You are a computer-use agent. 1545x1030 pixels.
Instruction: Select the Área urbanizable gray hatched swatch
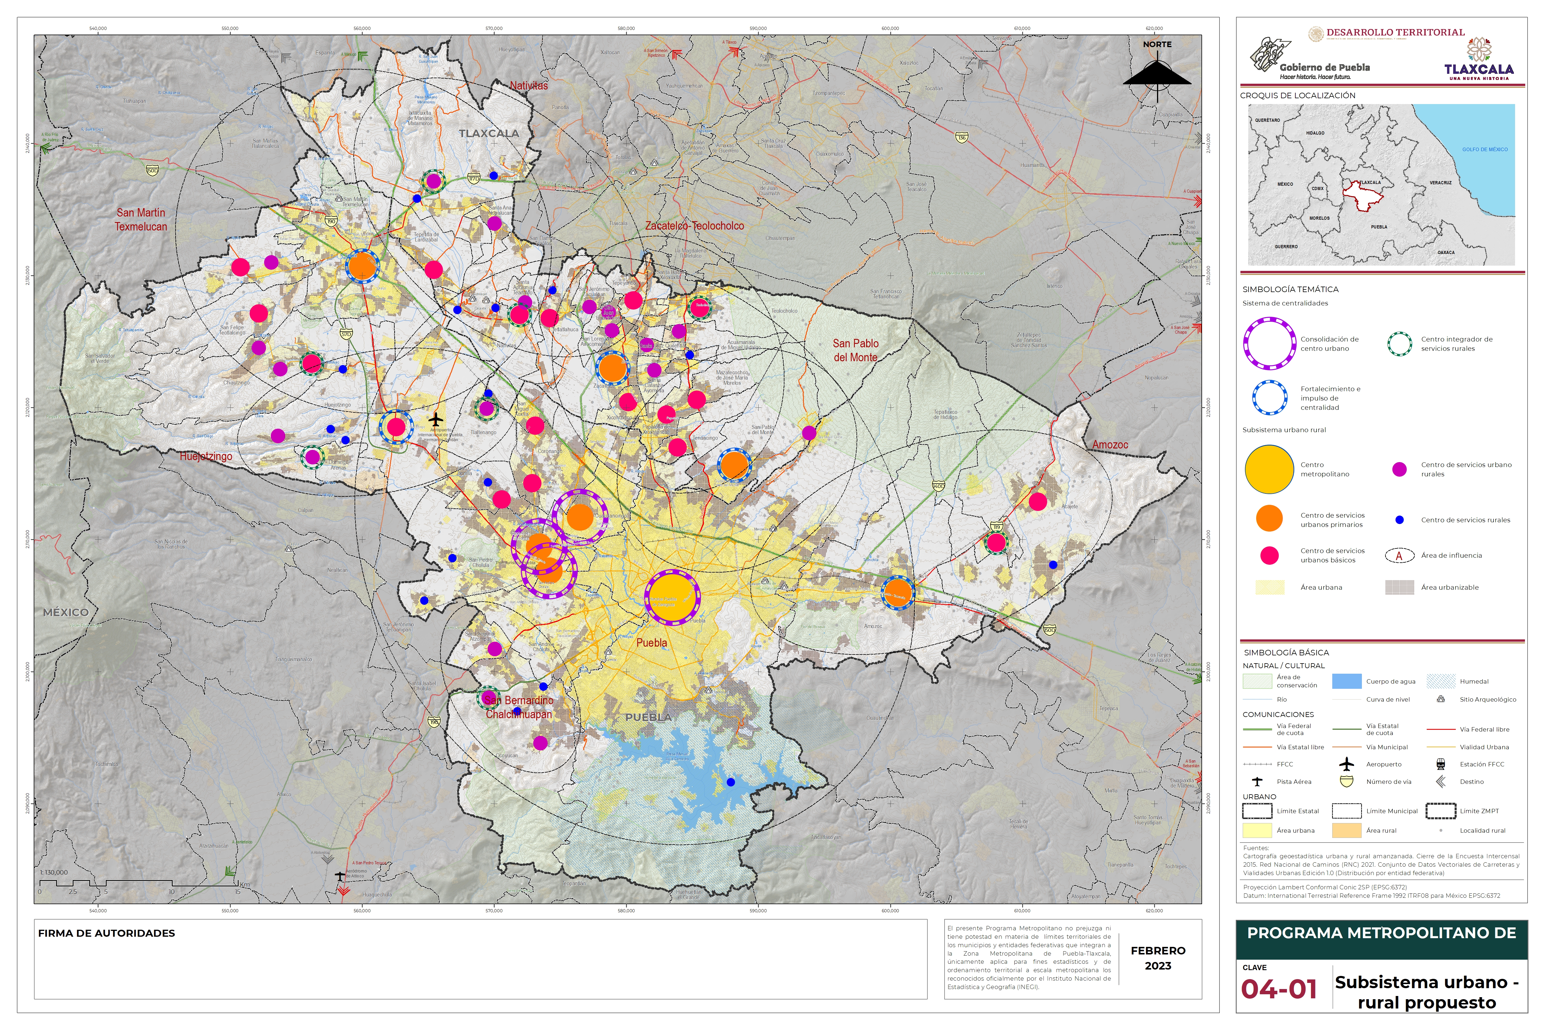(x=1399, y=587)
